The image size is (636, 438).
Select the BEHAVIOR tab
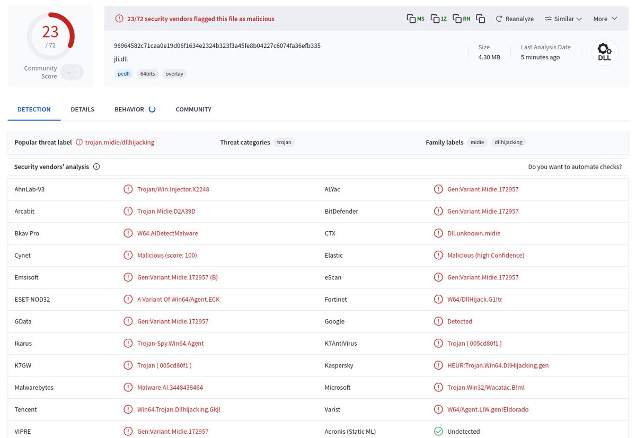[x=129, y=109]
